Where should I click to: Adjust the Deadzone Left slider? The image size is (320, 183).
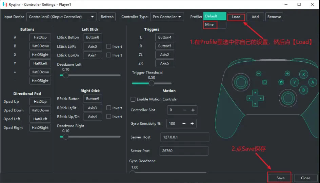click(x=90, y=75)
